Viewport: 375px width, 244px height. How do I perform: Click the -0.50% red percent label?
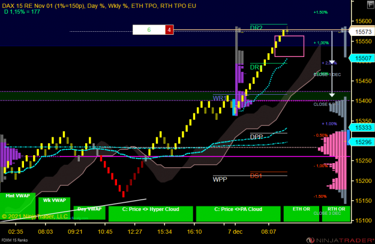tap(320, 135)
